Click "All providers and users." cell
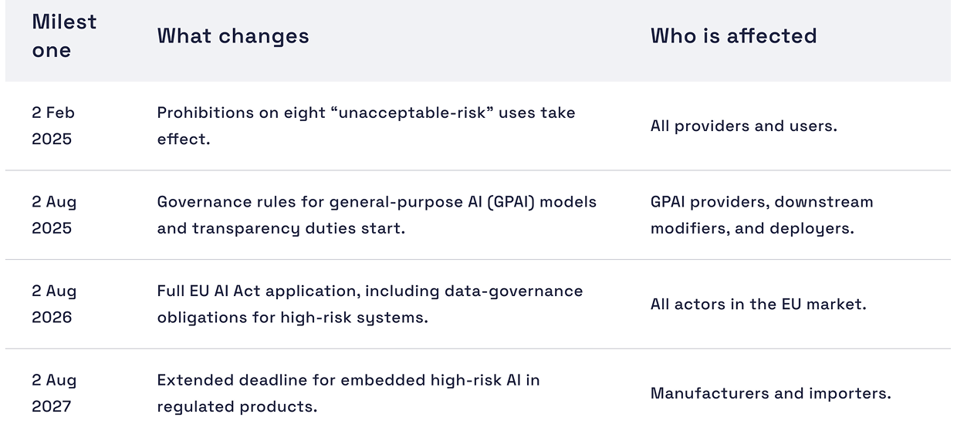Screen dimensions: 957x434 (x=743, y=126)
